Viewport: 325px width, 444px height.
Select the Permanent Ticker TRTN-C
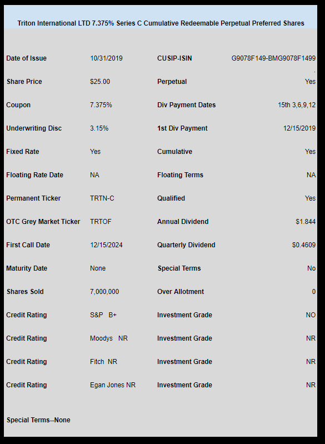coord(102,198)
